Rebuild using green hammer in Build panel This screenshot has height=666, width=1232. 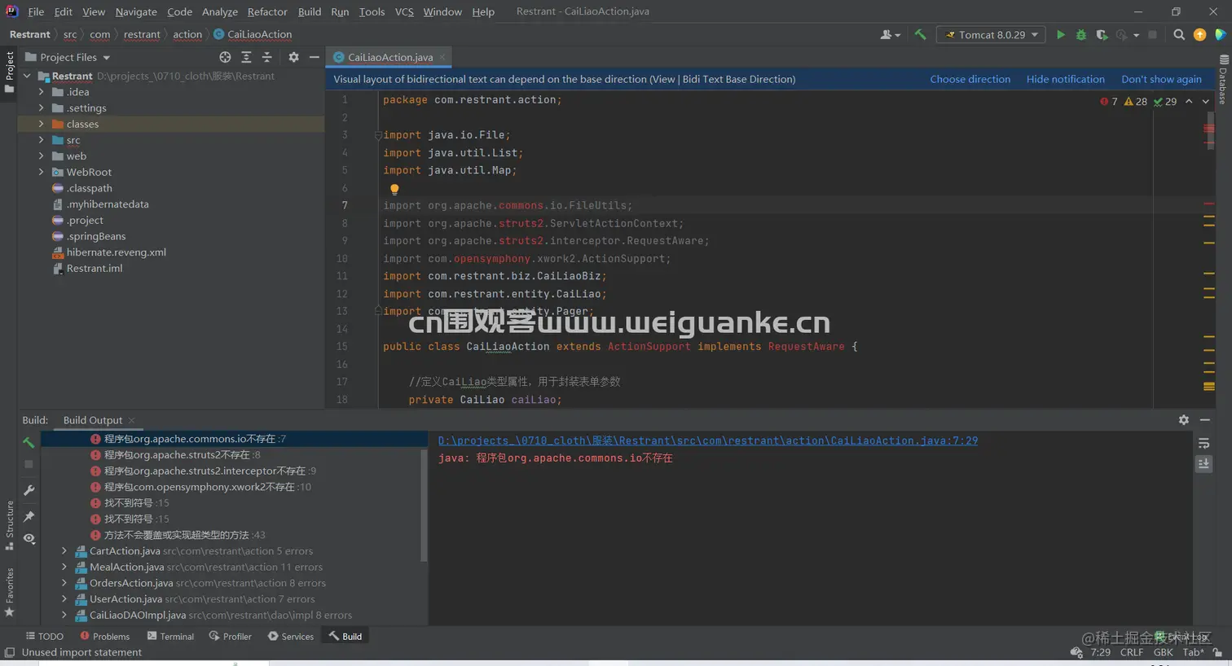[29, 442]
